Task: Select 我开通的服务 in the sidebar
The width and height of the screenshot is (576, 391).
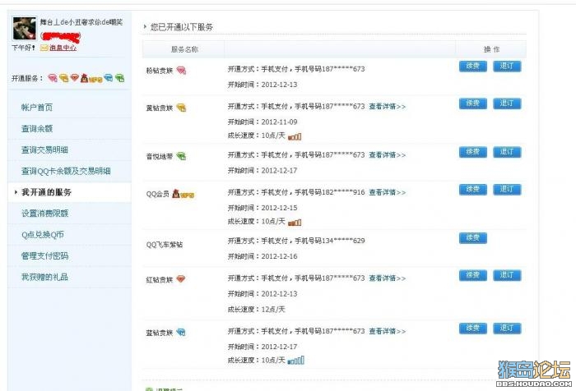Action: pos(46,192)
